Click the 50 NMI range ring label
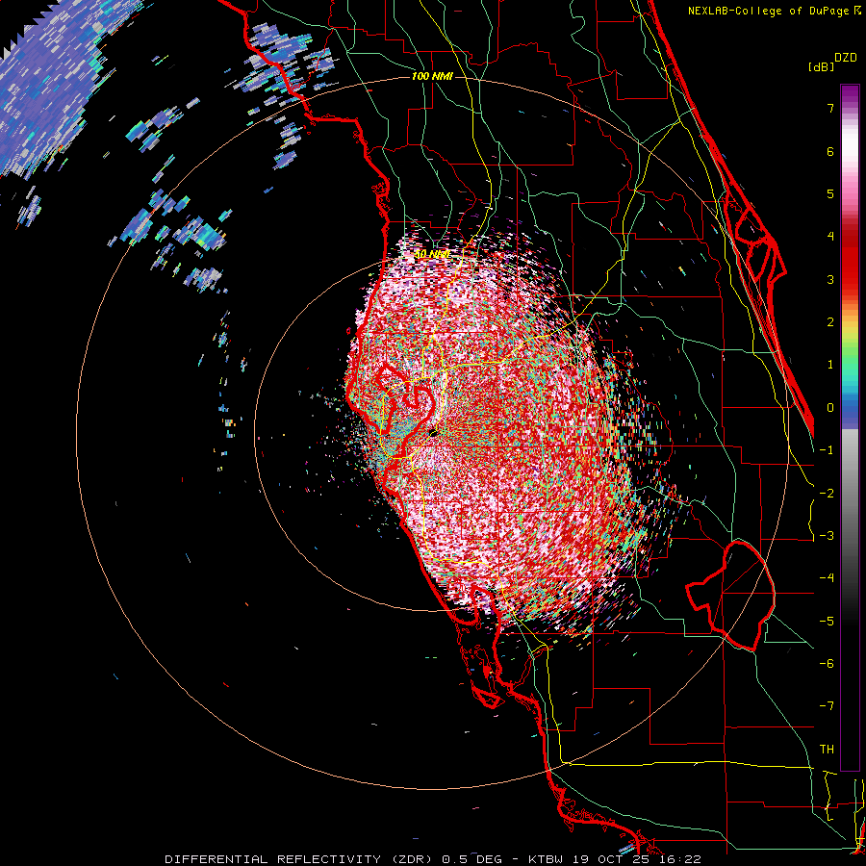The width and height of the screenshot is (866, 866). point(432,255)
